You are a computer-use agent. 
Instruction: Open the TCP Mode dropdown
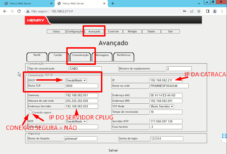tap(162, 106)
